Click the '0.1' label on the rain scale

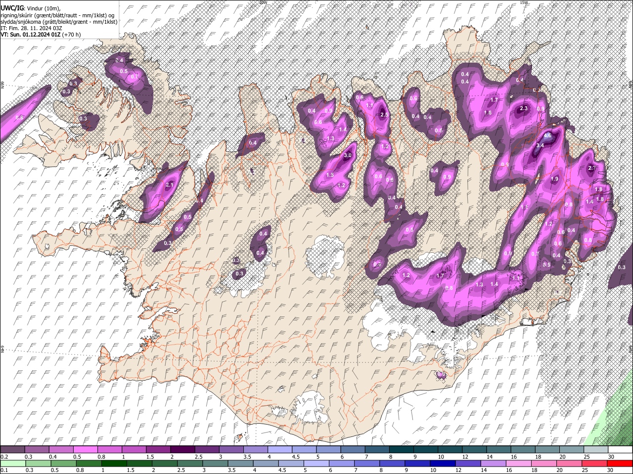(x=4, y=470)
